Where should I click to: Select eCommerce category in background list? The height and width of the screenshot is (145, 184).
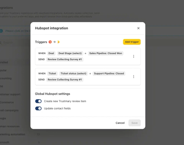pyautogui.click(x=7, y=102)
